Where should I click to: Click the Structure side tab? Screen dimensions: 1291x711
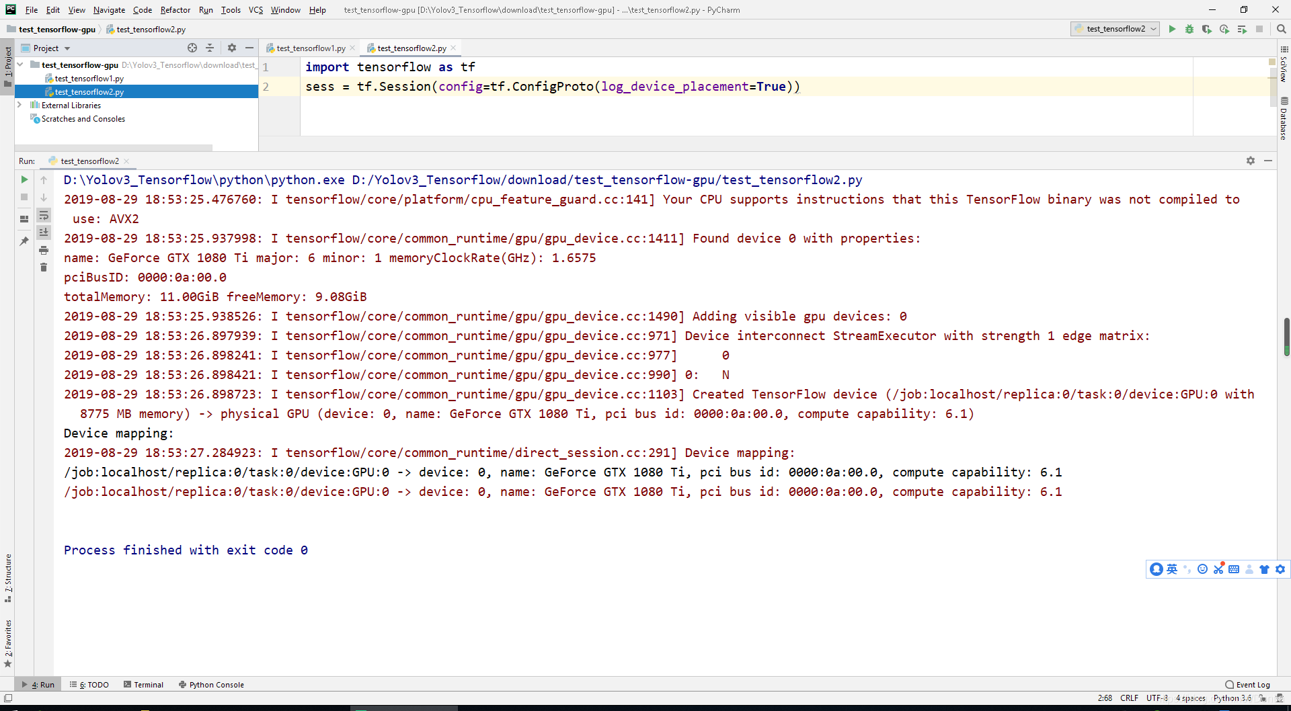pyautogui.click(x=7, y=578)
